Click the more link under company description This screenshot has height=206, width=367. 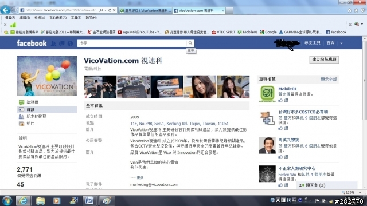point(140,177)
